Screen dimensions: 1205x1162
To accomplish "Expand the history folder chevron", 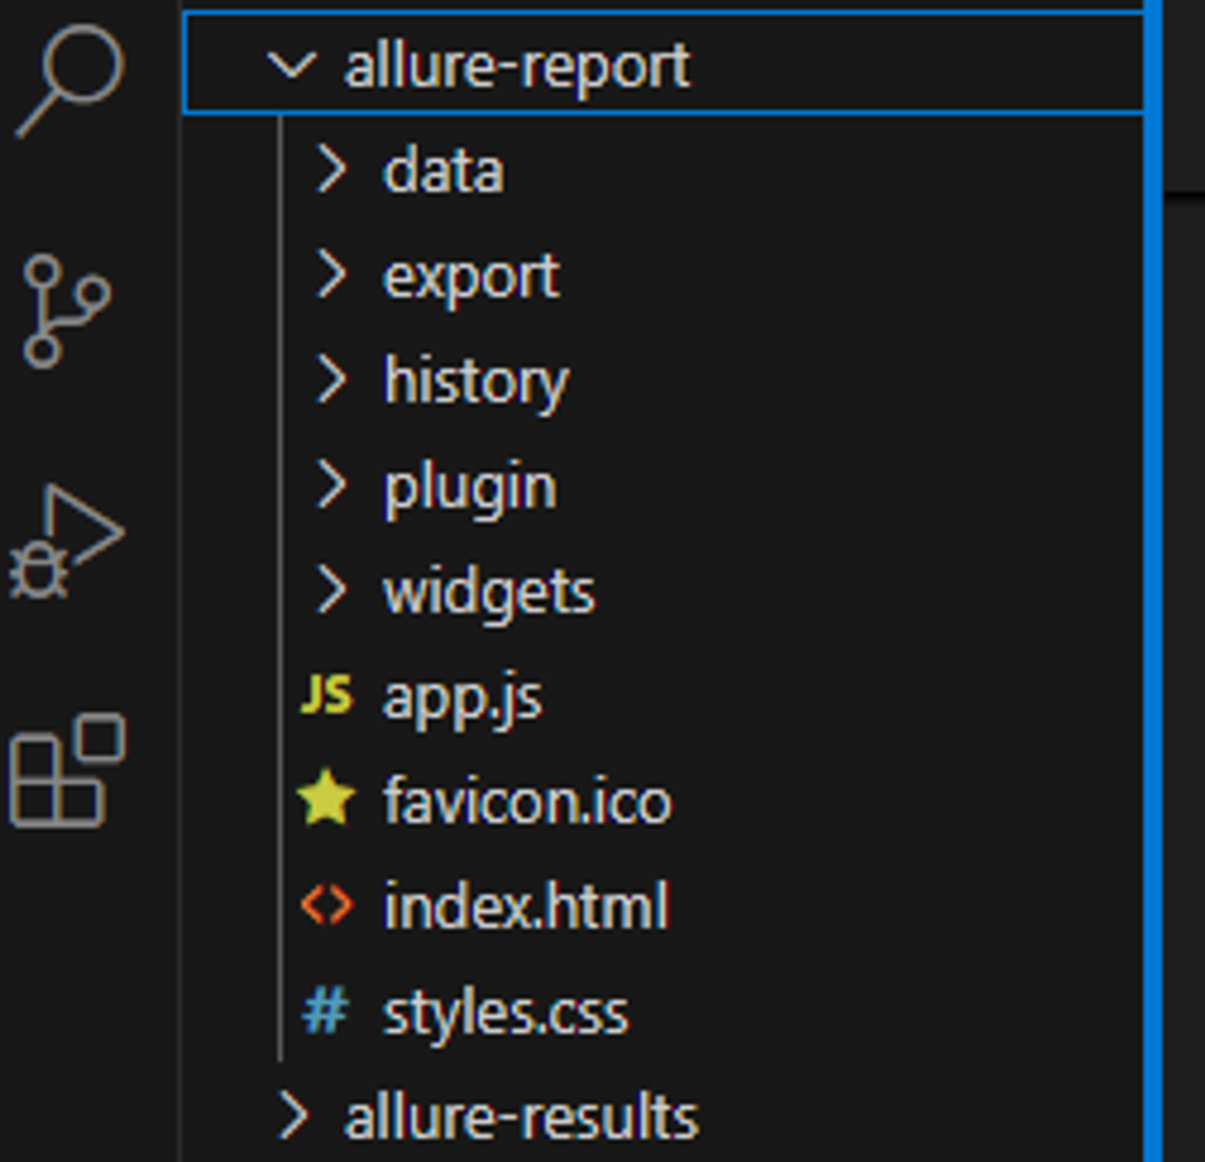I will click(x=332, y=380).
